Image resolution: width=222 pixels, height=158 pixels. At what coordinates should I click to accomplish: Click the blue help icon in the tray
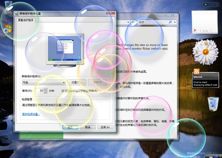click(x=216, y=156)
